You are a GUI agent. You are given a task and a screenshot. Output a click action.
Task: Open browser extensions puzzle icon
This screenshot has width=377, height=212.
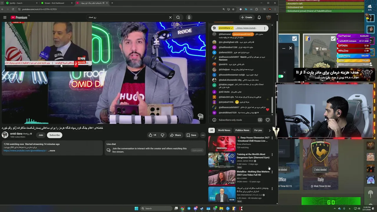[257, 9]
